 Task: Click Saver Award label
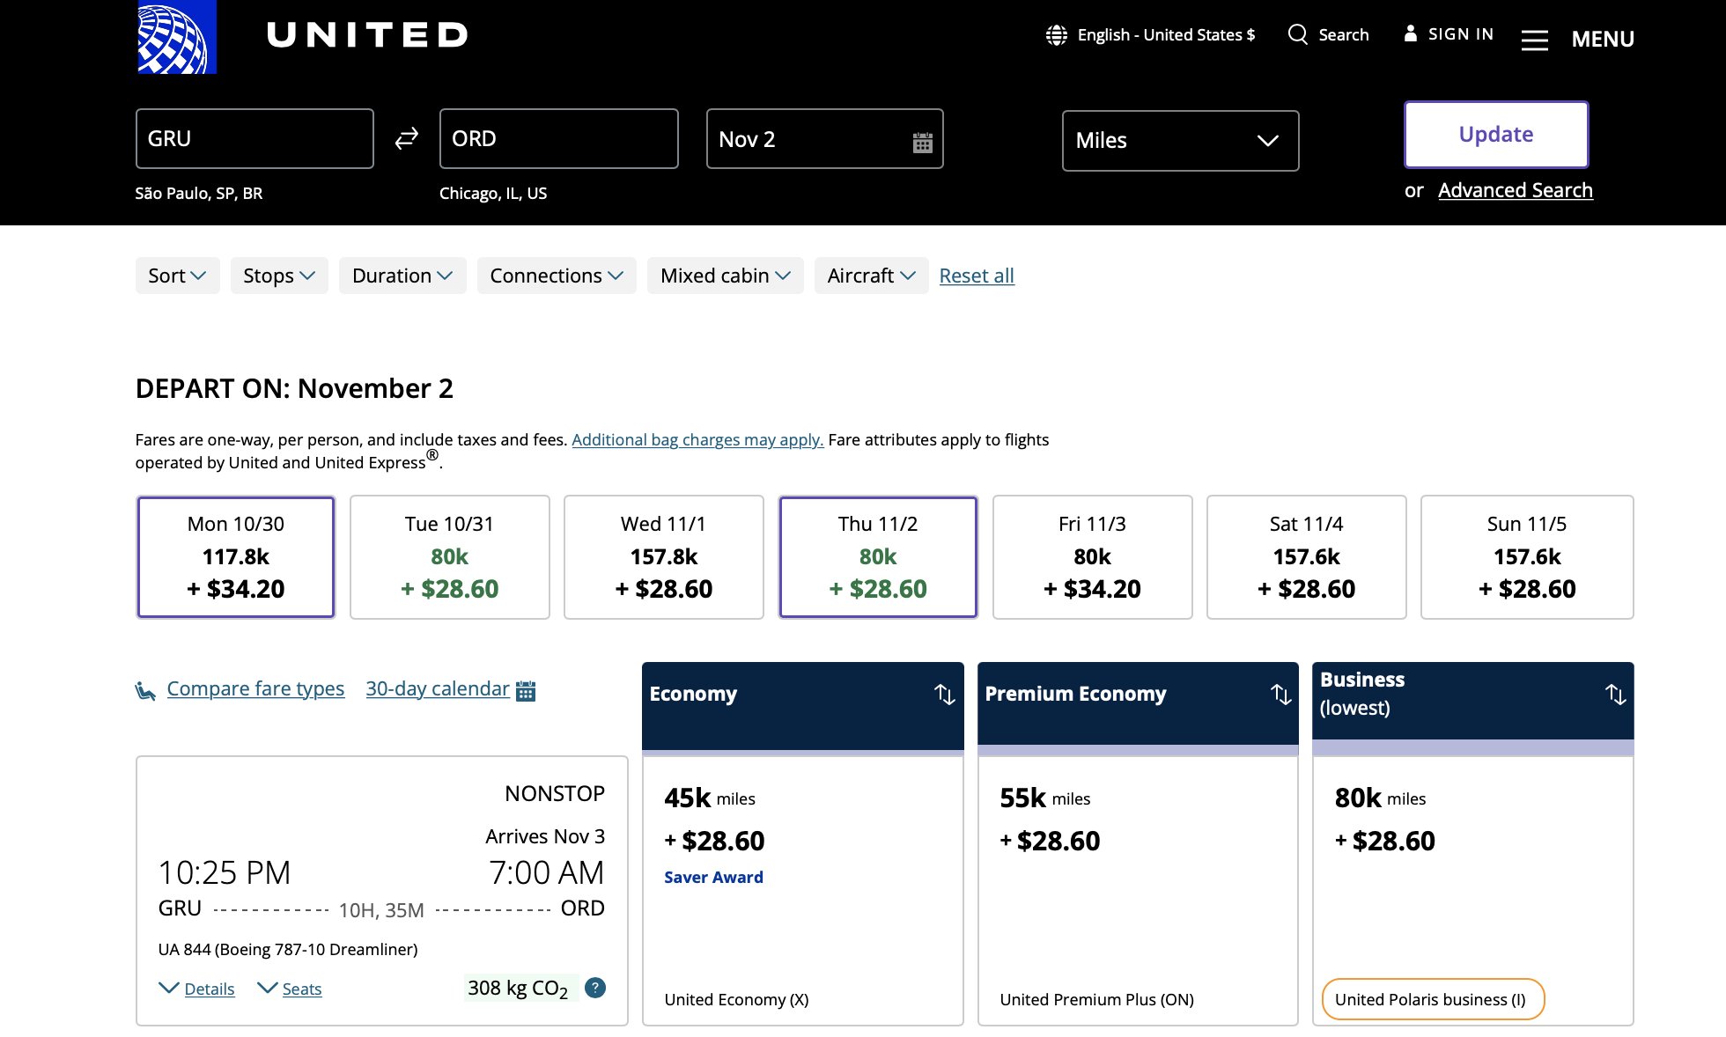[x=713, y=877]
